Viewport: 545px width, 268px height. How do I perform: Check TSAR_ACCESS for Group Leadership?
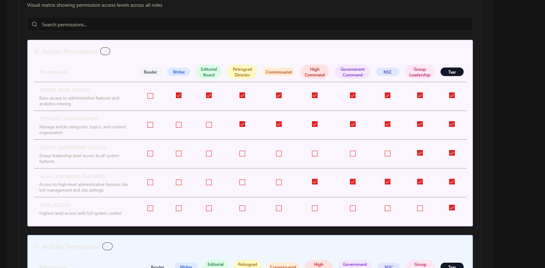[x=420, y=208]
